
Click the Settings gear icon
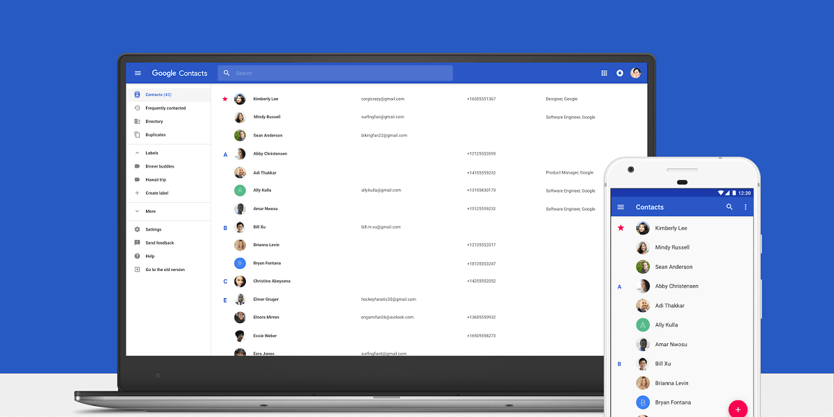coord(137,229)
